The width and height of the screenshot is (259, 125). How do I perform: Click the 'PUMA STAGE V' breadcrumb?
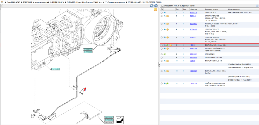[x=58, y=3]
